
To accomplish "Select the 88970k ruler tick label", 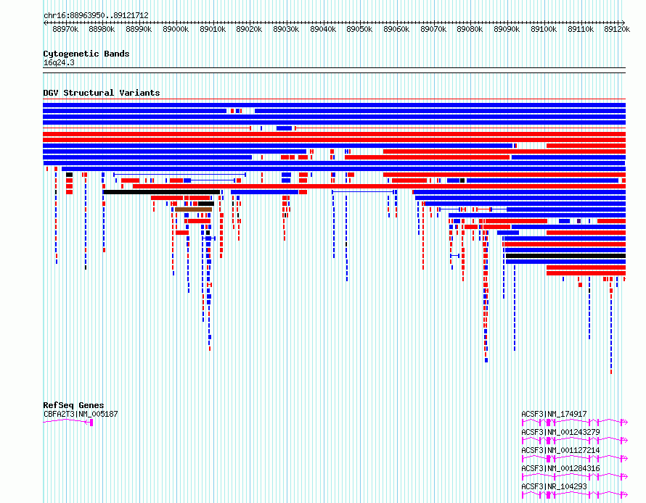I will tap(65, 29).
